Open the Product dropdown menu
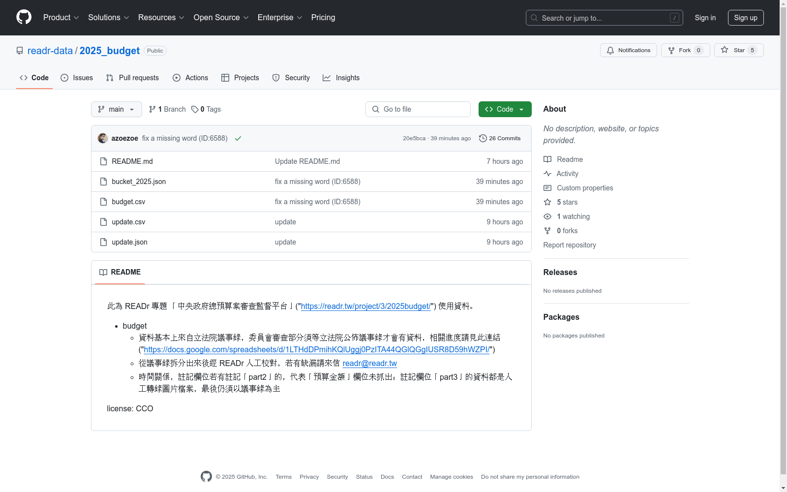 pos(61,18)
